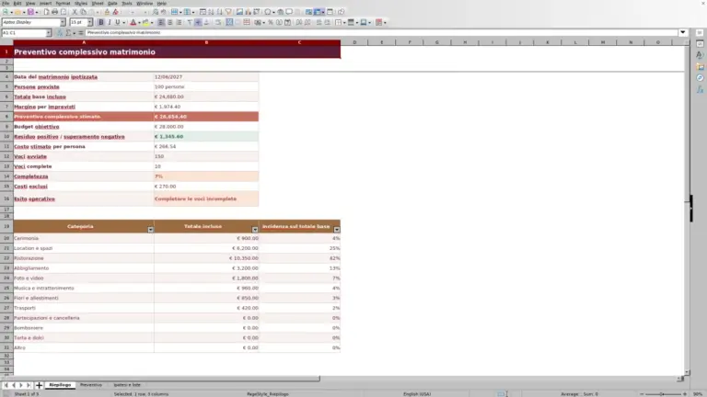Go to the first sheet with the navigation arrow
Viewport: 707px width, 397px height.
[6, 385]
